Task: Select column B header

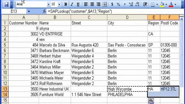Action: coord(55,17)
